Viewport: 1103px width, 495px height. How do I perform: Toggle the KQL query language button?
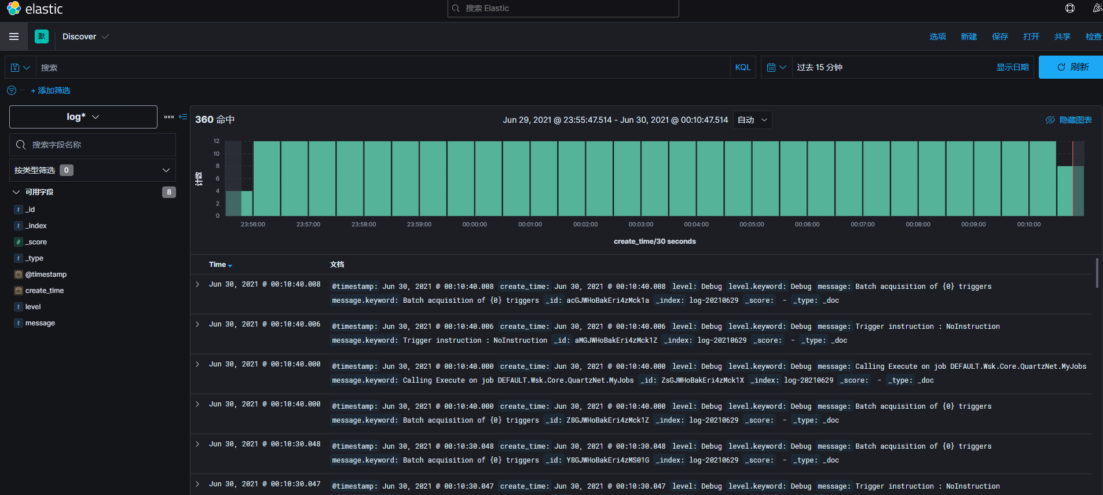point(743,67)
